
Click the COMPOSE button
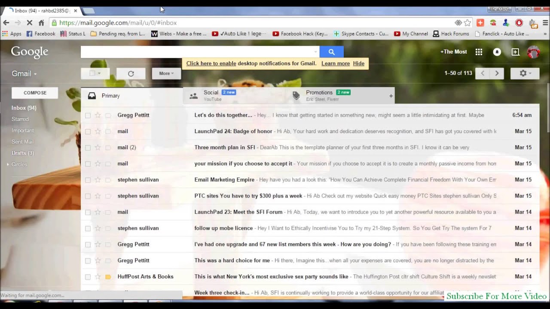[35, 93]
